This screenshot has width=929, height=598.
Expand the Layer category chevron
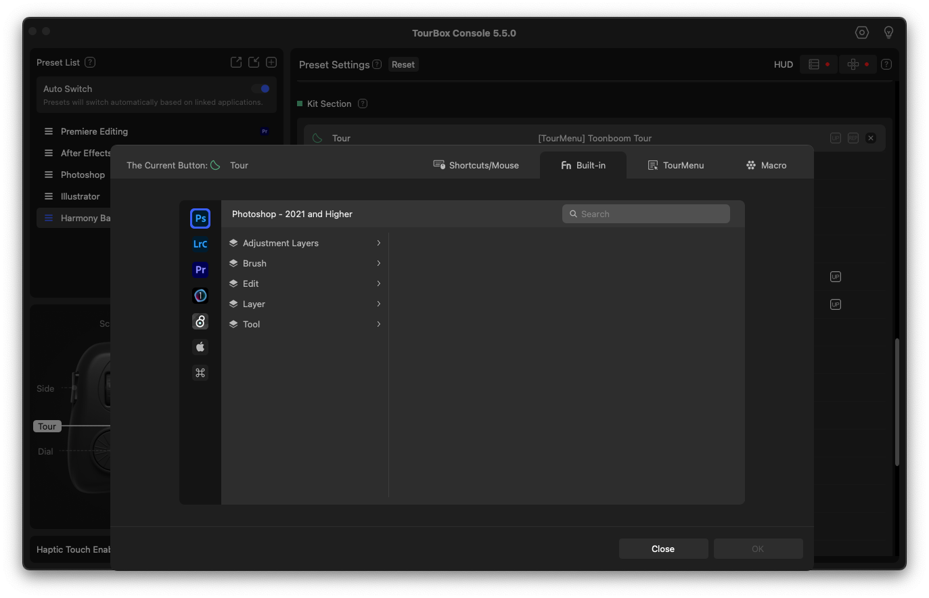tap(378, 304)
